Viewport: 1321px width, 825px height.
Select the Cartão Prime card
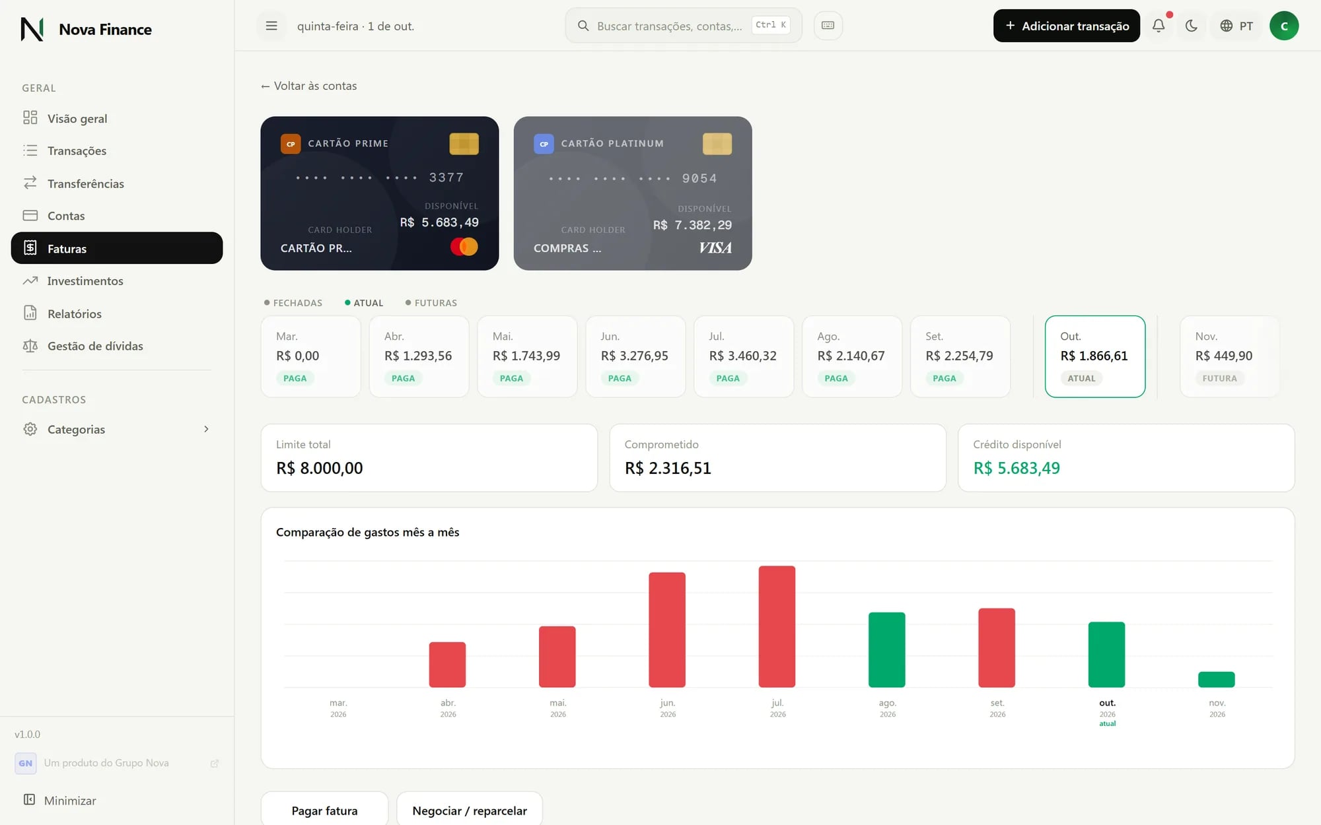click(x=379, y=193)
